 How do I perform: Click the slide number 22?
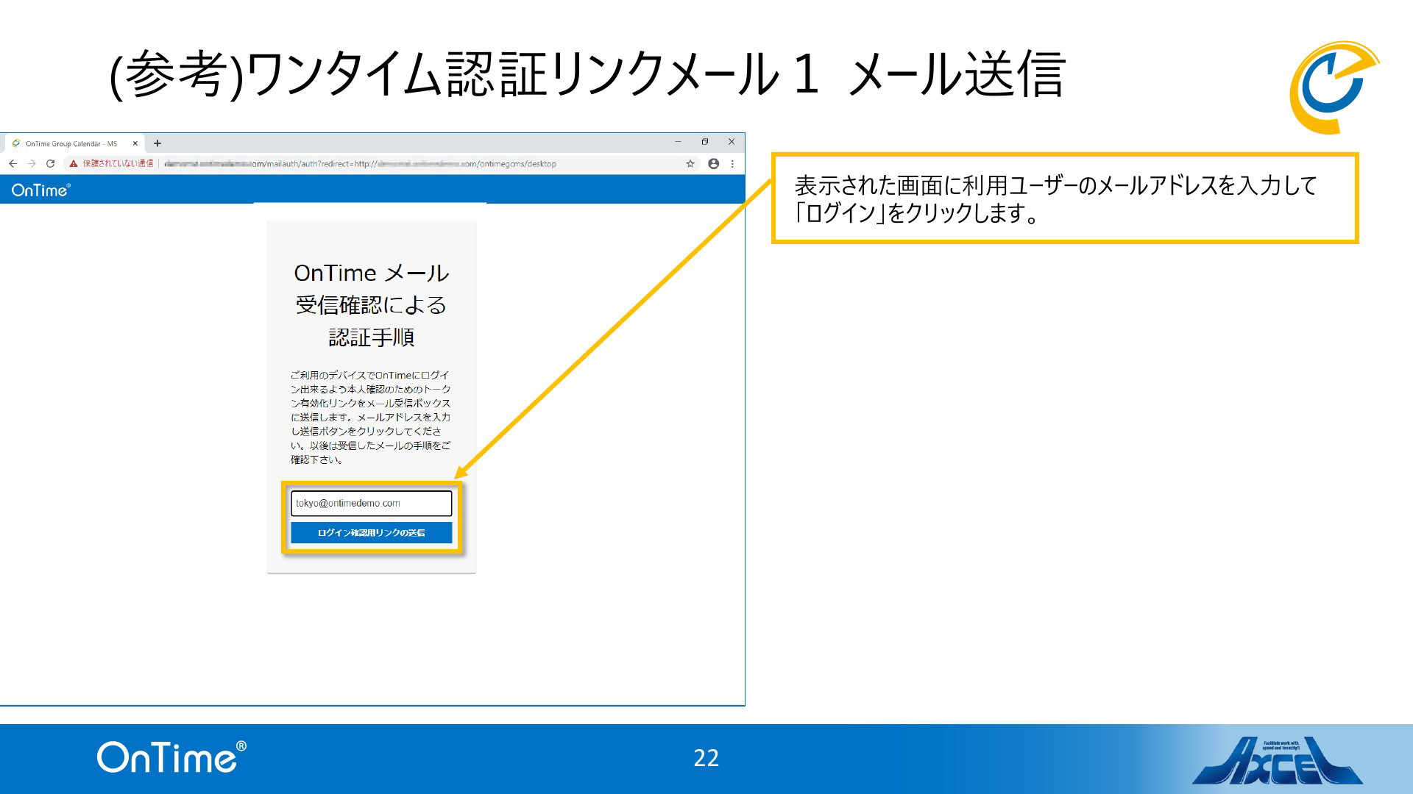coord(706,758)
